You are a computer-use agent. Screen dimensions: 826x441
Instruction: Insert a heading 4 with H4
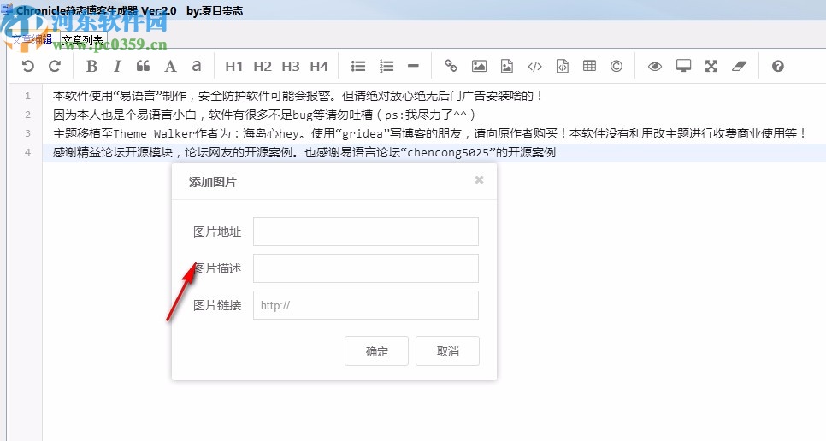(x=319, y=66)
